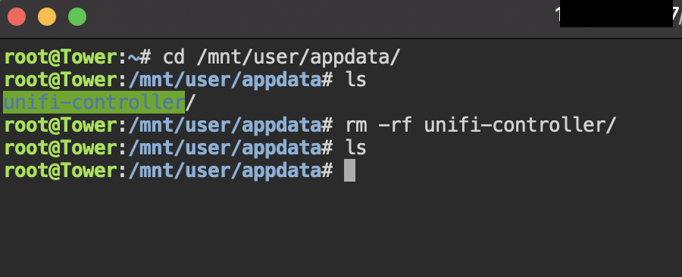This screenshot has height=277, width=682.
Task: Click the -rf flag in the rm command
Action: [x=395, y=125]
